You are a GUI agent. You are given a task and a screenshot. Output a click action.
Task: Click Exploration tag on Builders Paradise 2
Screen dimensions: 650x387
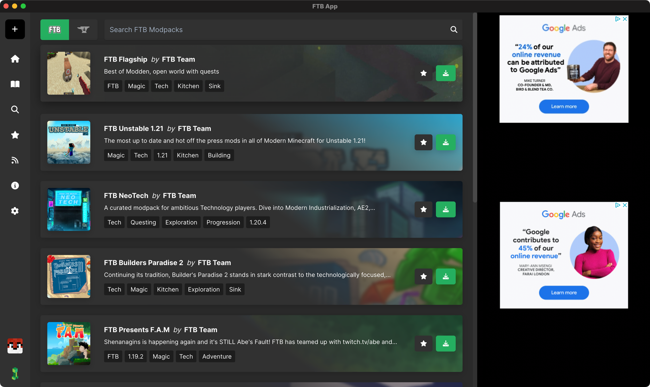(x=204, y=289)
